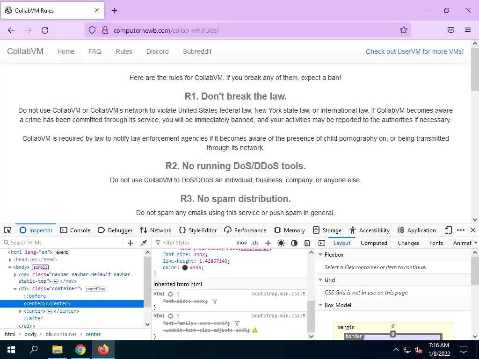This screenshot has height=359, width=479.
Task: Toggle Responsive Design Mode icon
Action: [448, 230]
